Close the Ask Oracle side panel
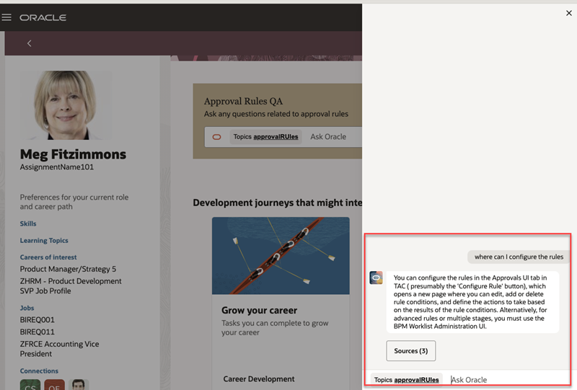This screenshot has width=577, height=390. tap(568, 13)
